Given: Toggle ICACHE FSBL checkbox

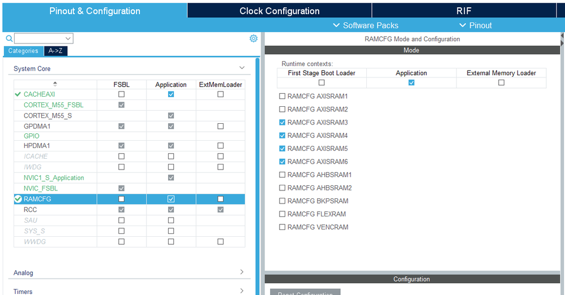Looking at the screenshot, I should tap(121, 156).
